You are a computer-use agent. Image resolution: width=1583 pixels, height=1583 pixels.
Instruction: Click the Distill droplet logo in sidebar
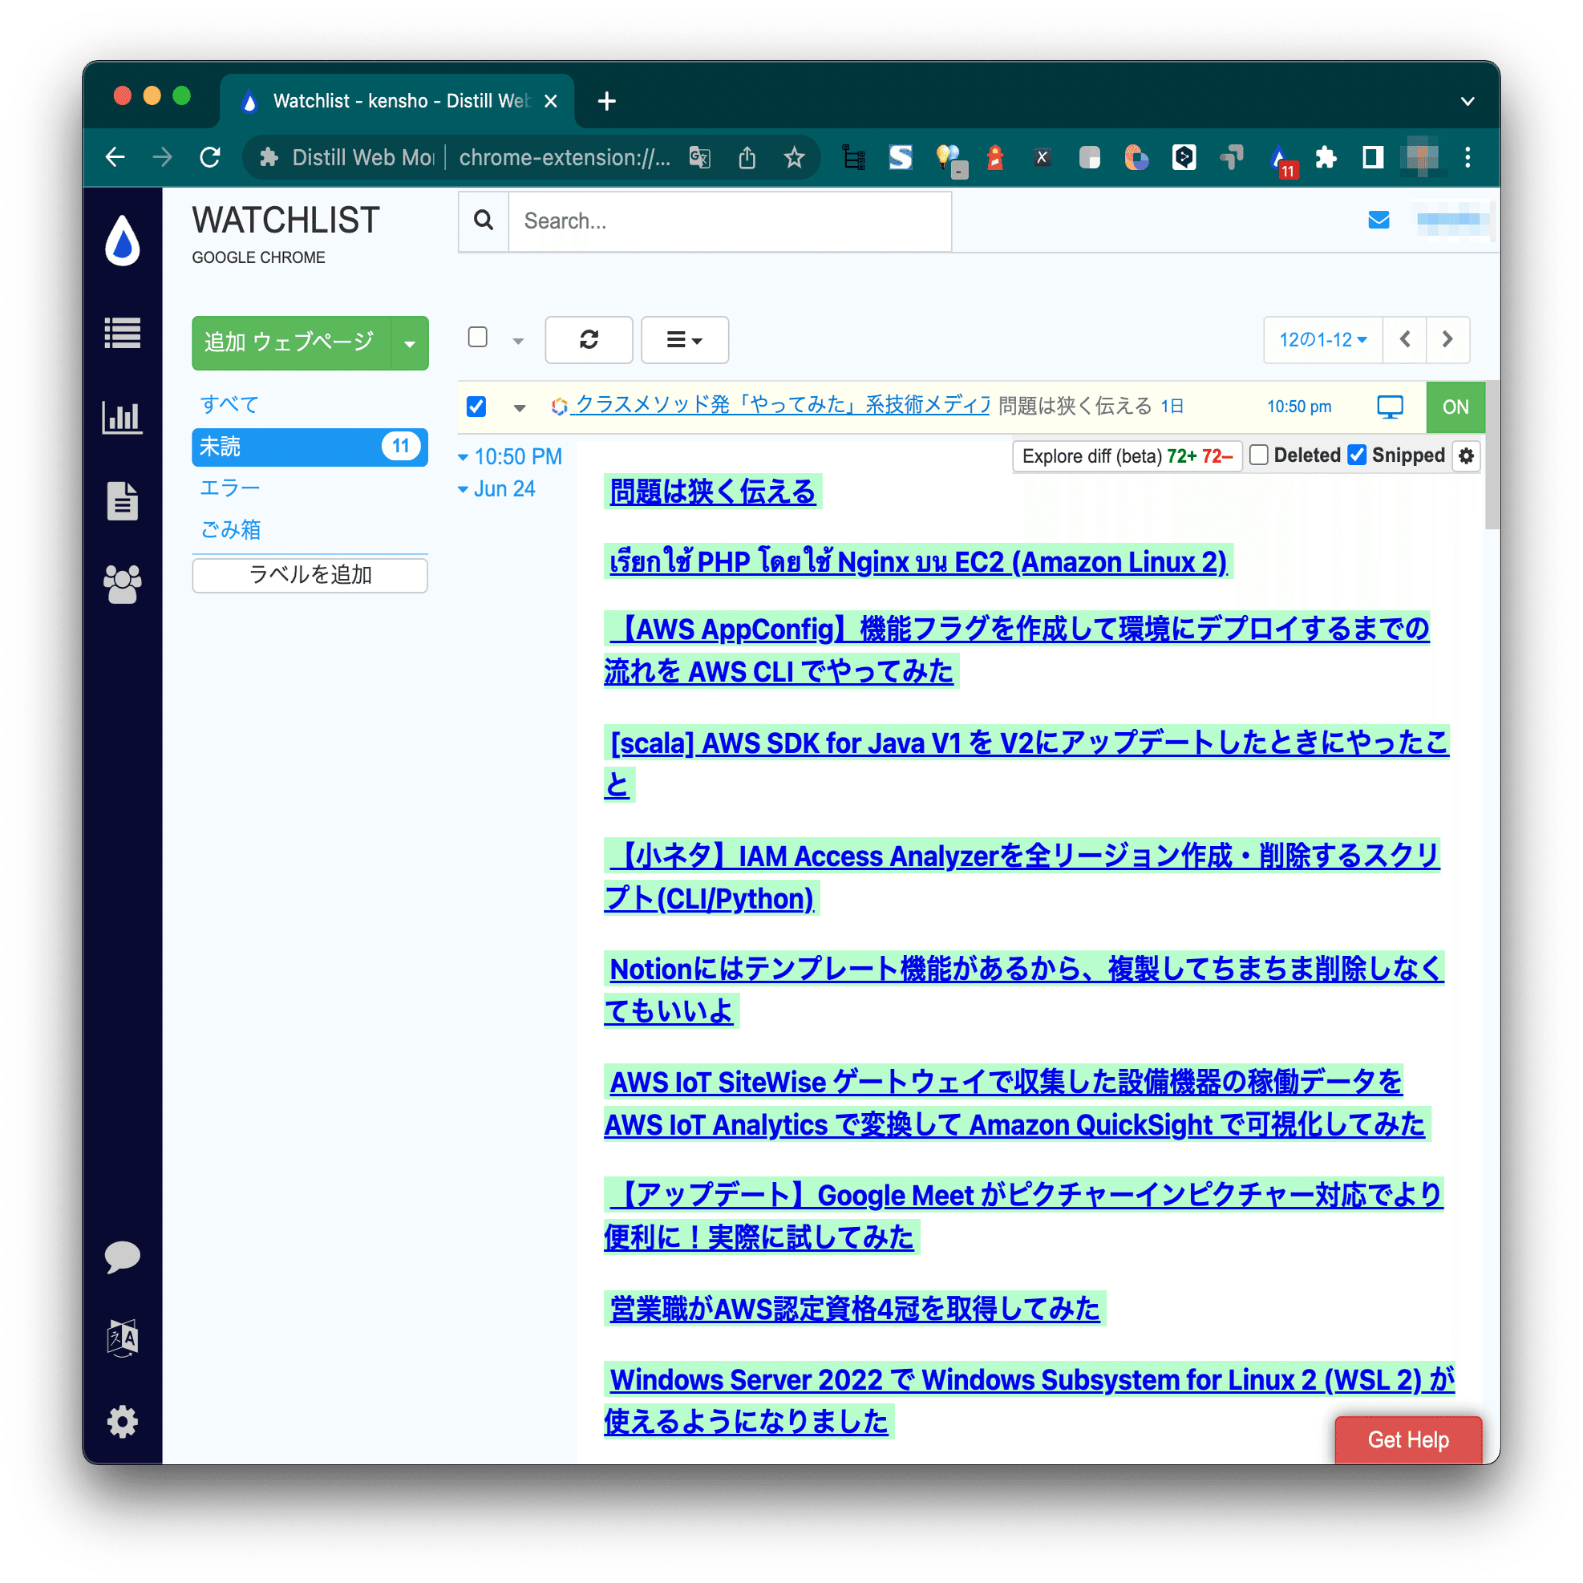[x=122, y=240]
